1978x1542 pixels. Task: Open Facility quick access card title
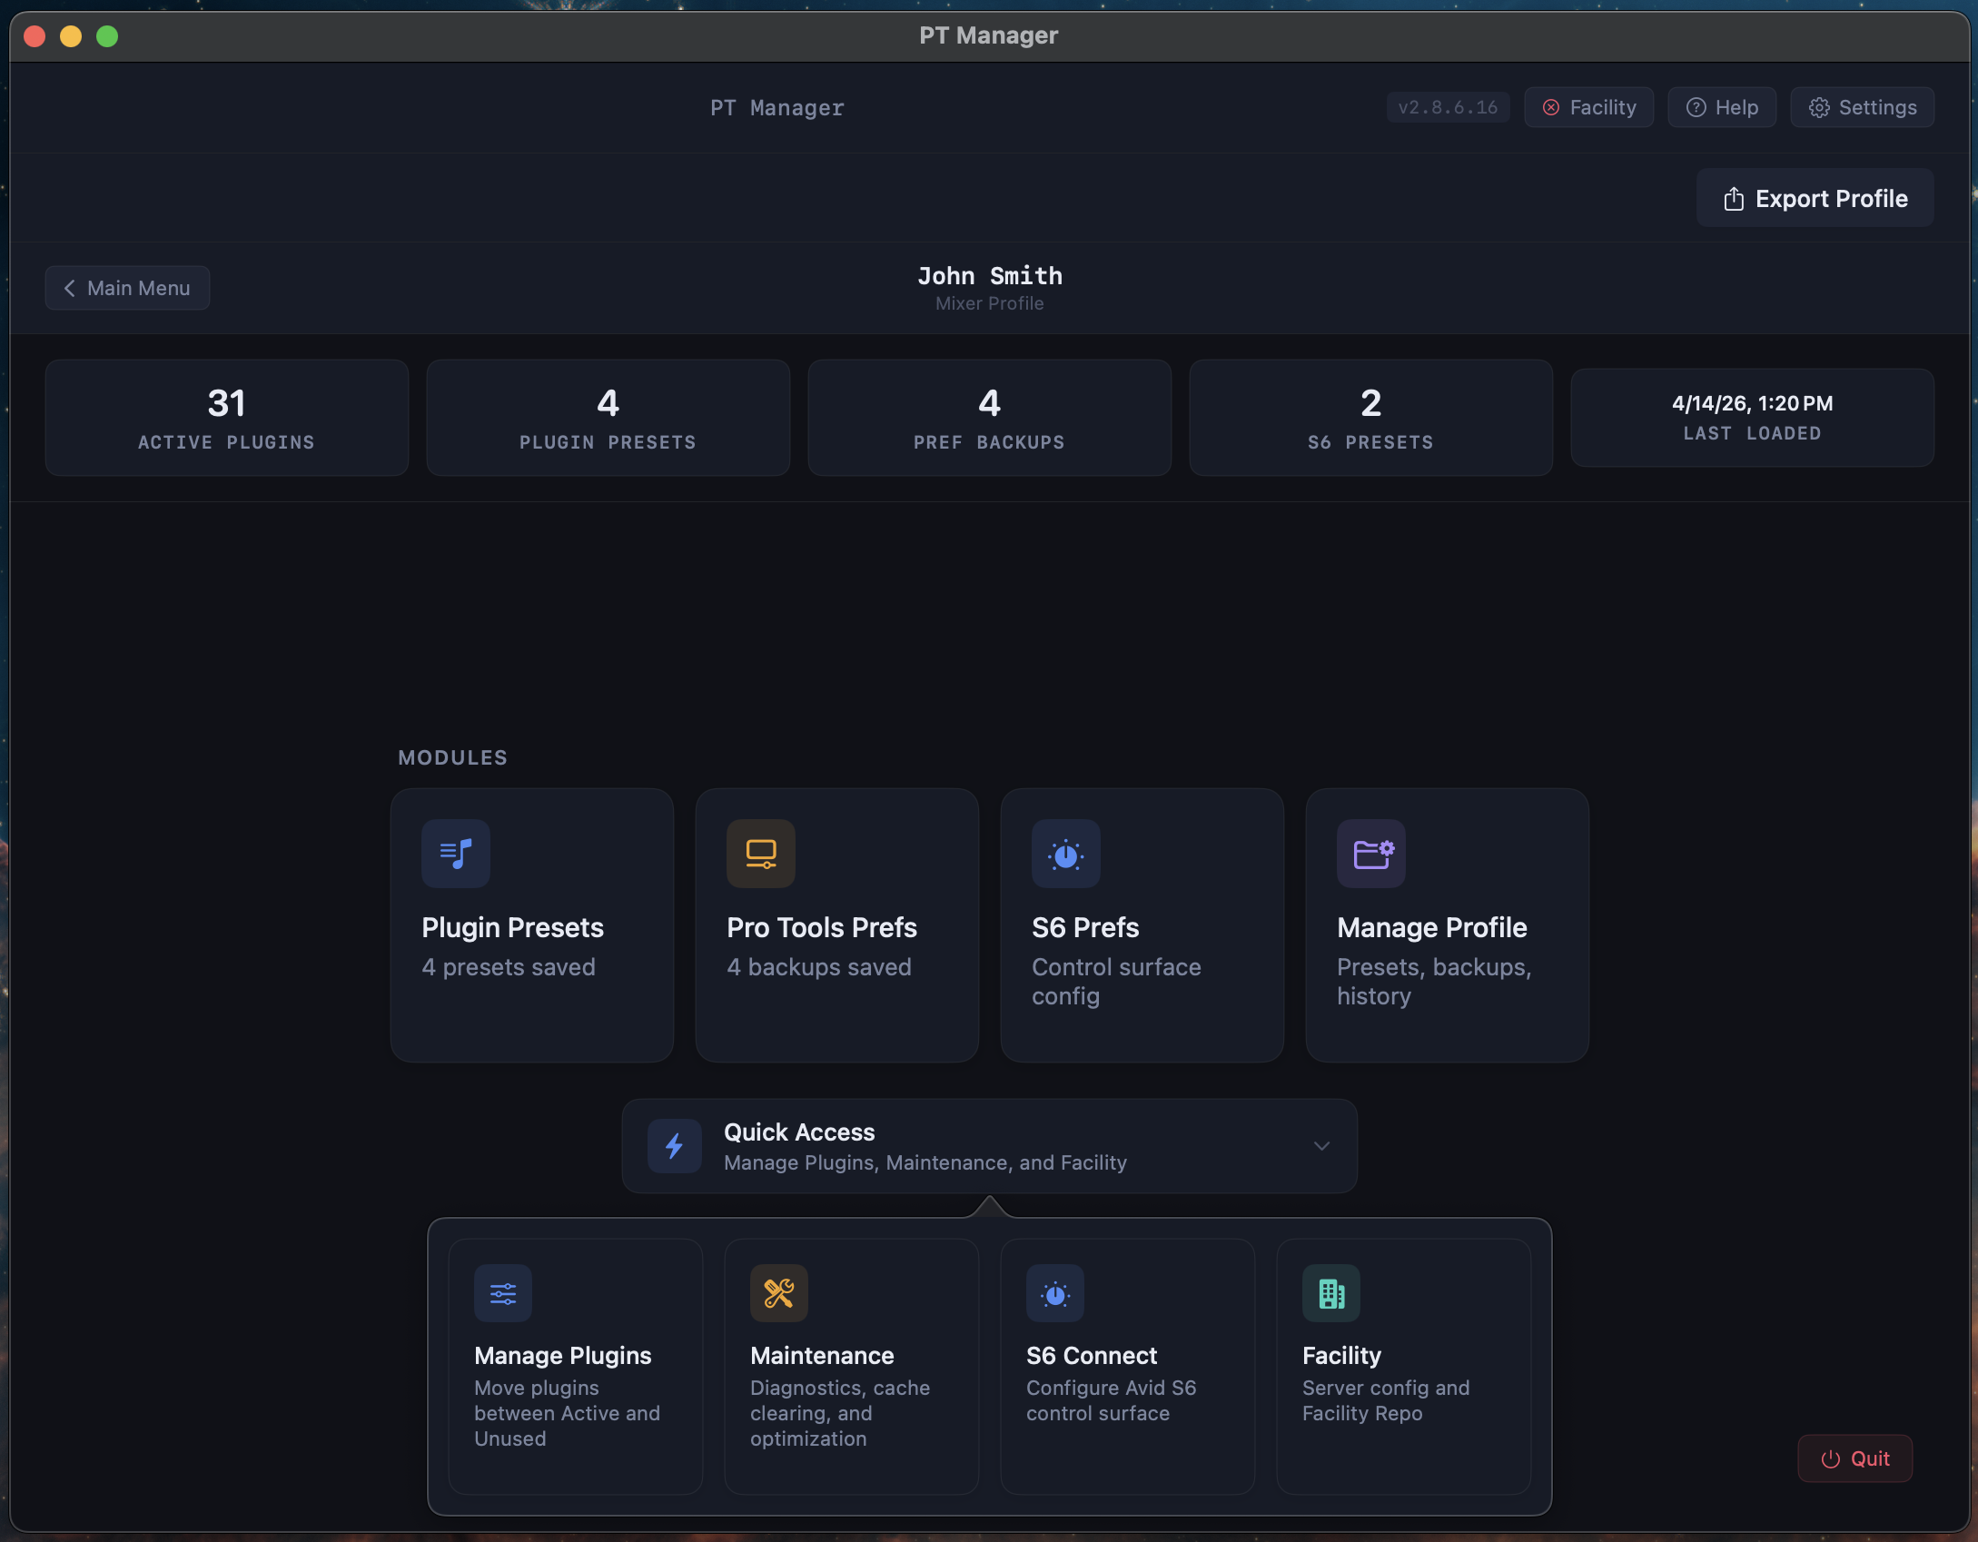point(1341,1355)
